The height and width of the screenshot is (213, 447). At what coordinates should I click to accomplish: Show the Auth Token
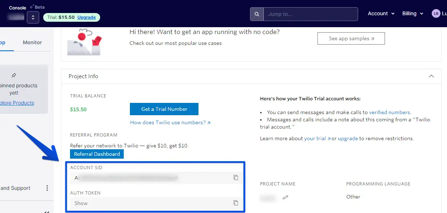point(81,203)
